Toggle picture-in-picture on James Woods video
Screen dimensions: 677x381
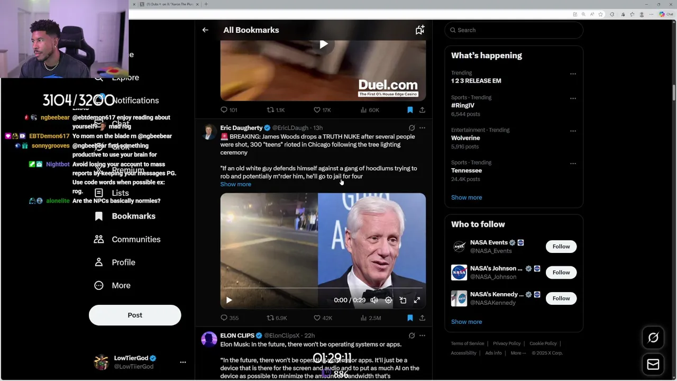402,300
